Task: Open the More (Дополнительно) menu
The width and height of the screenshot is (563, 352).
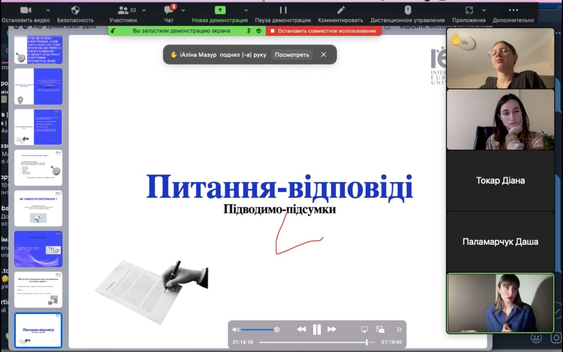Action: 513,10
